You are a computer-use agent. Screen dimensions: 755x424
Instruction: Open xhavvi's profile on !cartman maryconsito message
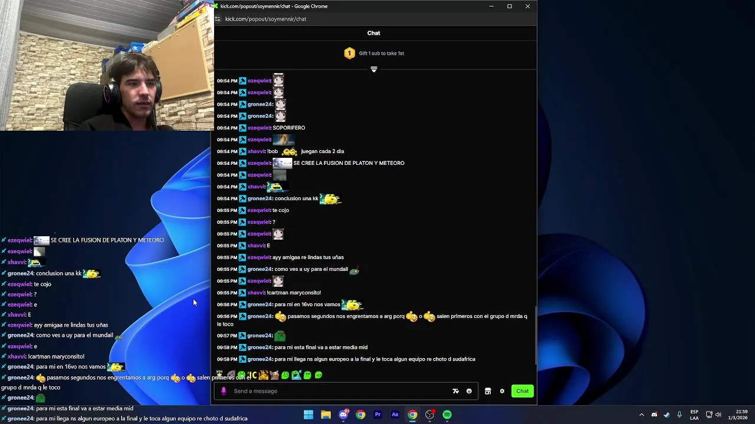point(256,293)
